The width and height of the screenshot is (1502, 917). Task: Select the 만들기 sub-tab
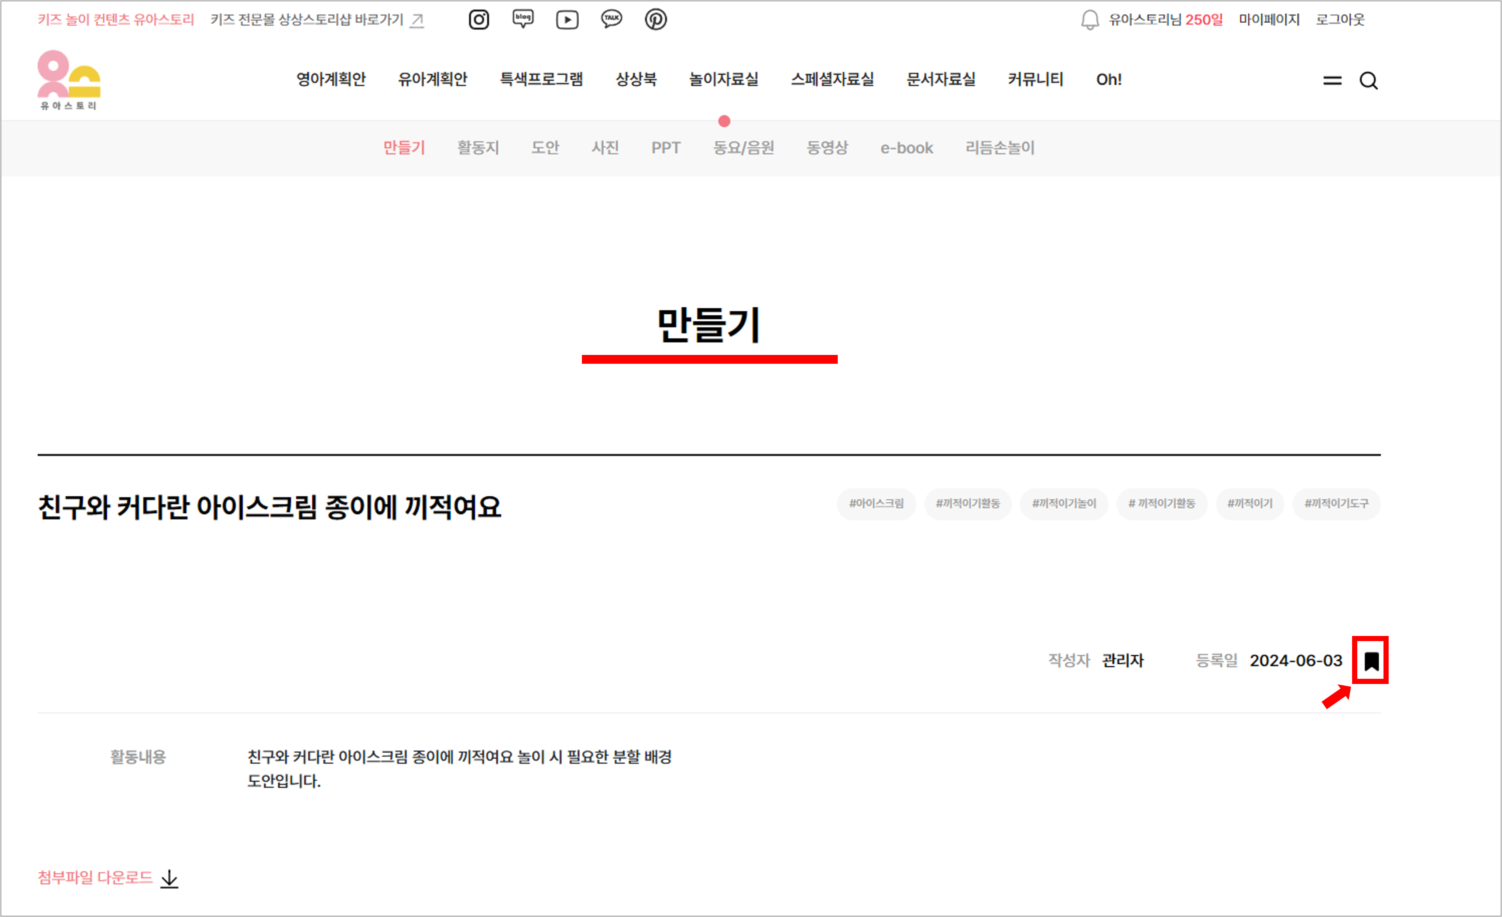(x=404, y=148)
